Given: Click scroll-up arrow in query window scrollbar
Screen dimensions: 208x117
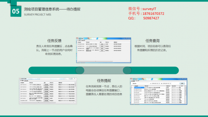Looking at the screenshot, I should (x=186, y=86).
